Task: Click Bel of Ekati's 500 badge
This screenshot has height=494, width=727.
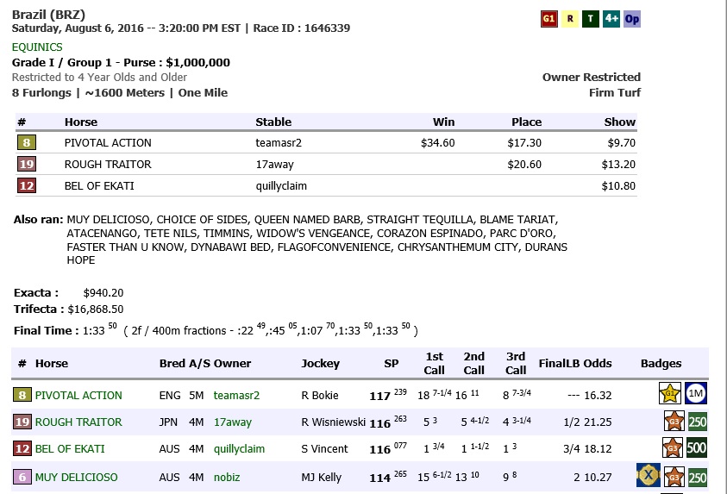Action: click(697, 448)
